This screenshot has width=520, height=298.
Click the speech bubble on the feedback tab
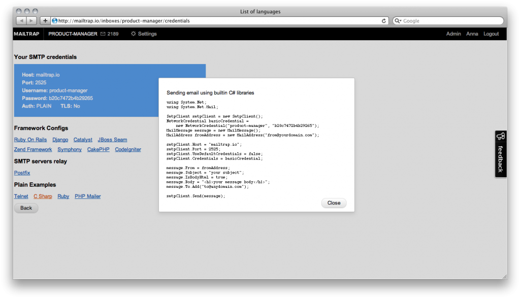pyautogui.click(x=500, y=136)
